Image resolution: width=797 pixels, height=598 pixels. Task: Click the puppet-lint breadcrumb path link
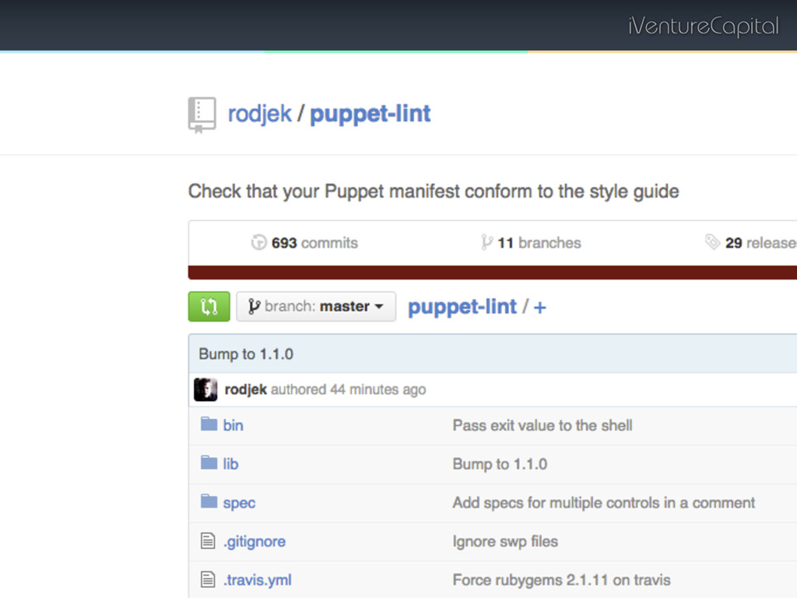point(462,307)
